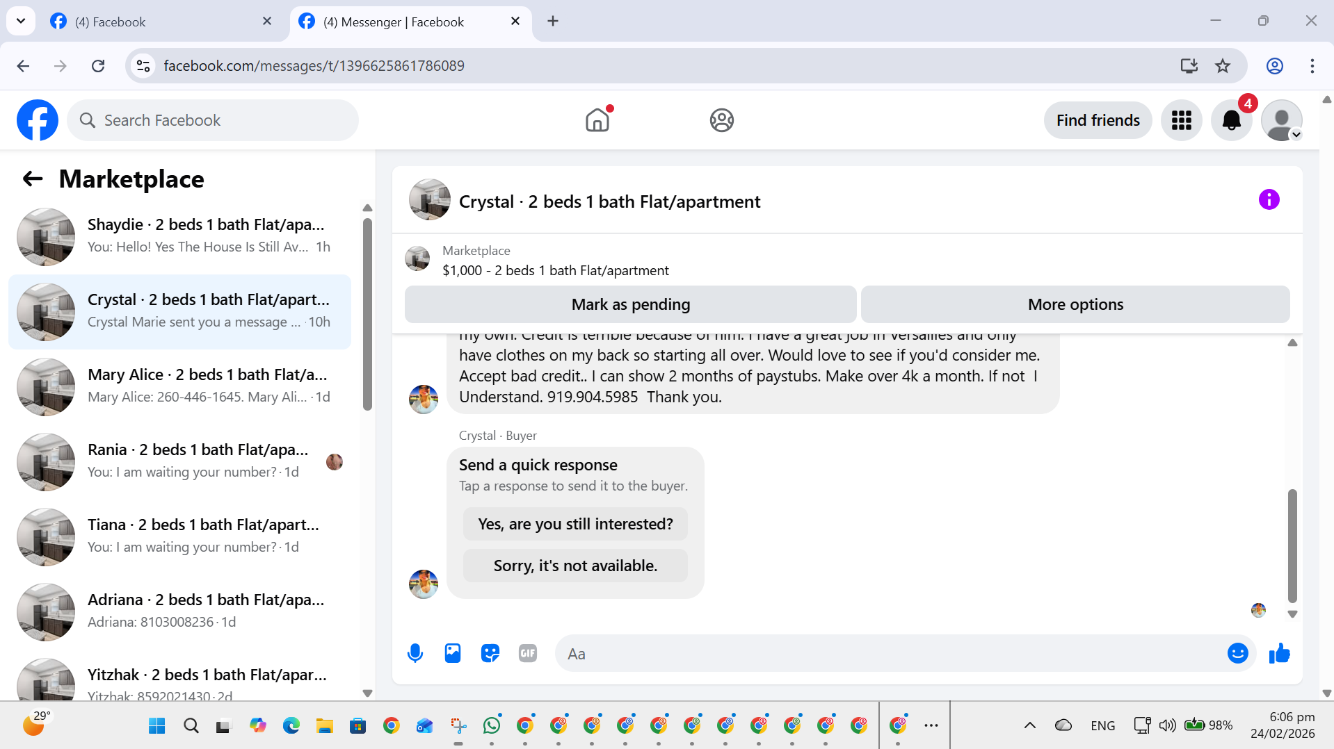The width and height of the screenshot is (1334, 749).
Task: Click Crystal's chat header avatar
Action: coord(430,199)
